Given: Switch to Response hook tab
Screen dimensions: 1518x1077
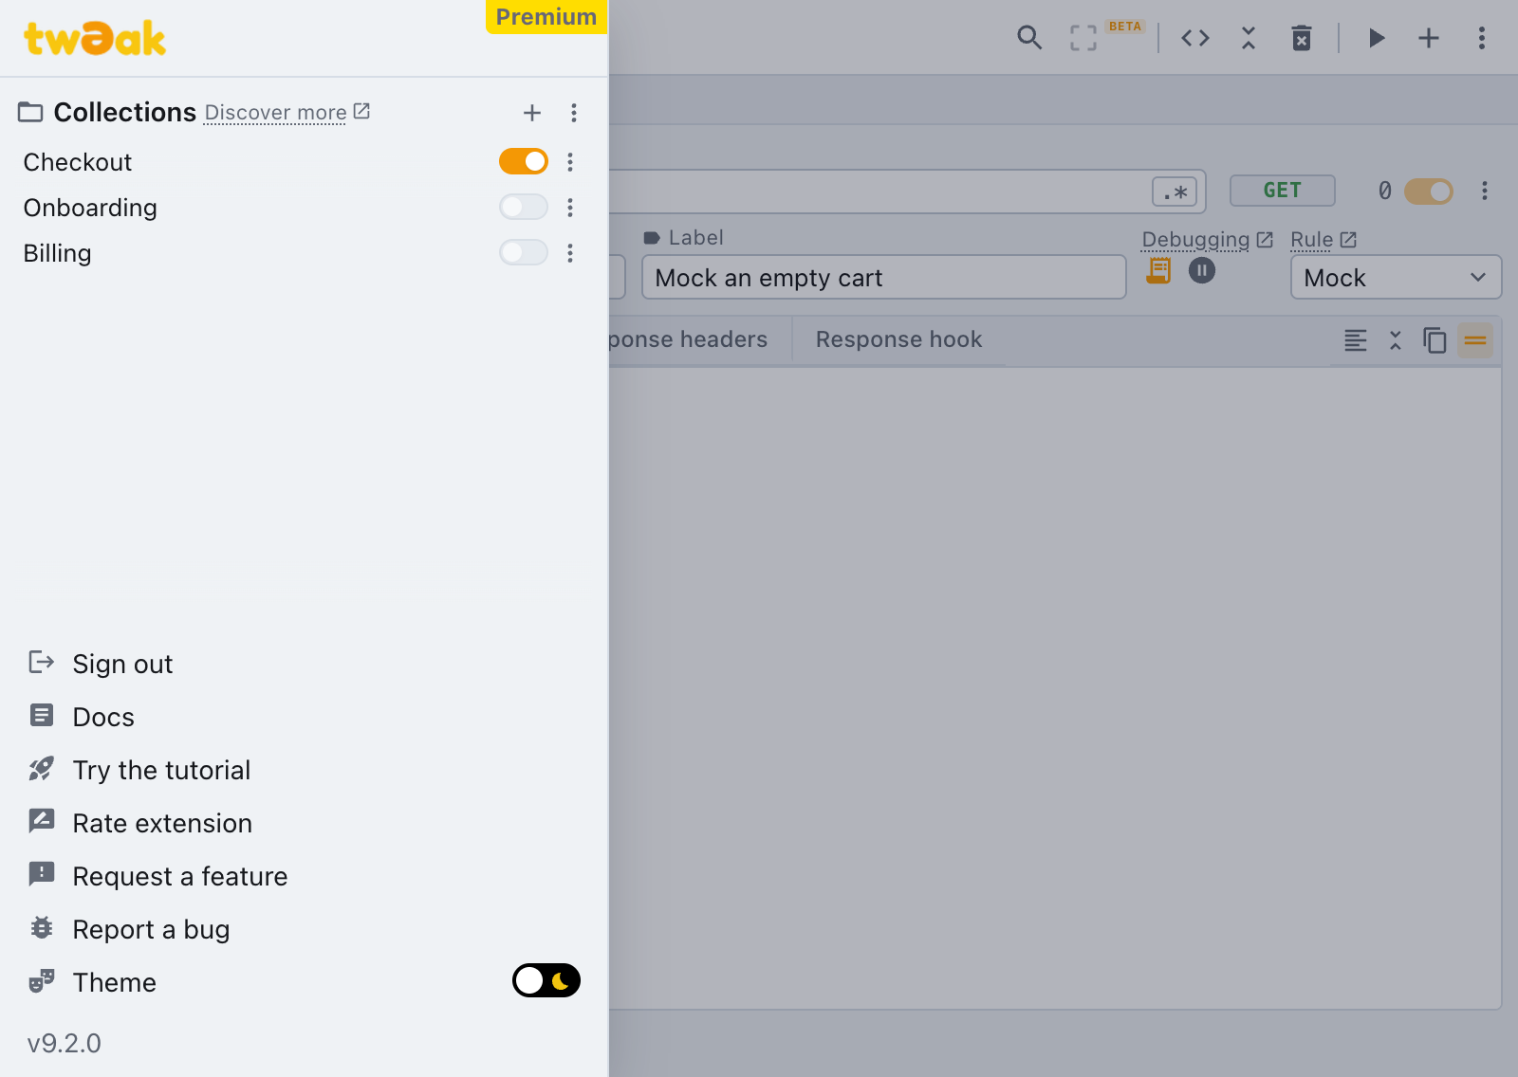Looking at the screenshot, I should point(898,339).
